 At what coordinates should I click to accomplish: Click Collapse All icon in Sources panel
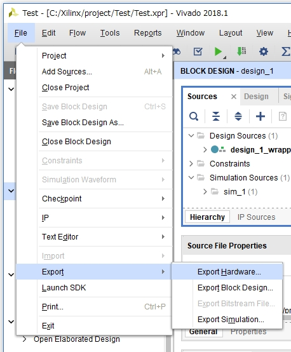(216, 116)
